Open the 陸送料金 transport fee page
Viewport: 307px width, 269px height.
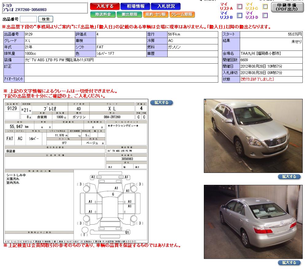(103, 14)
